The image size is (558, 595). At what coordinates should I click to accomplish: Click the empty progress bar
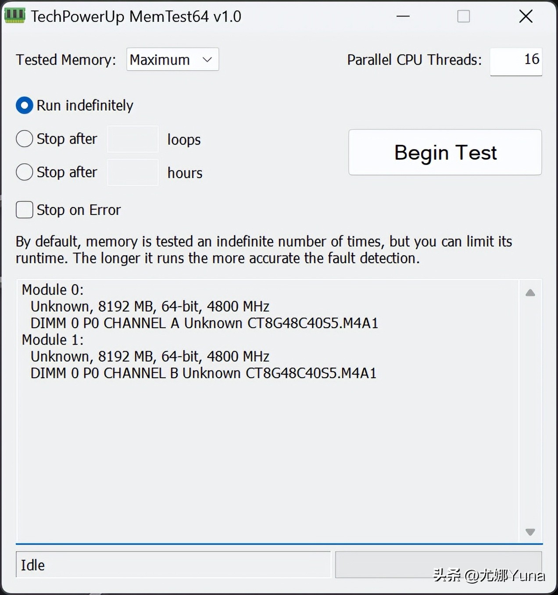tap(438, 565)
